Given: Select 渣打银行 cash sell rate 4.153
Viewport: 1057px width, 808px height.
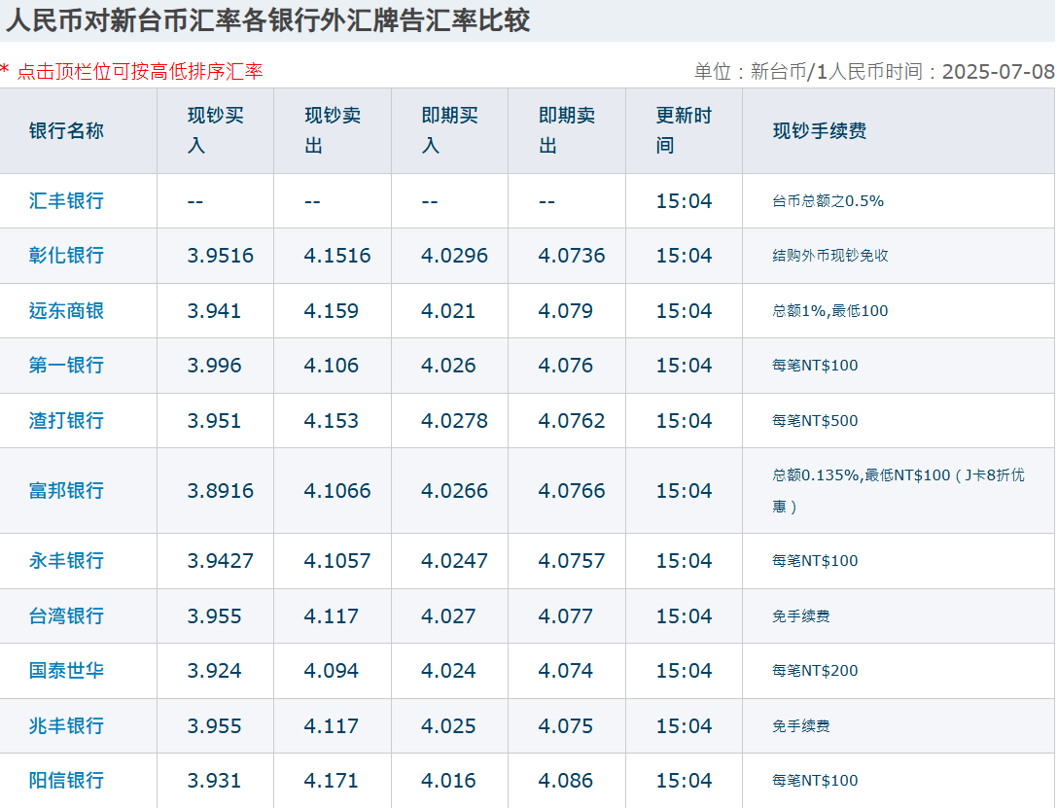Looking at the screenshot, I should 331,420.
